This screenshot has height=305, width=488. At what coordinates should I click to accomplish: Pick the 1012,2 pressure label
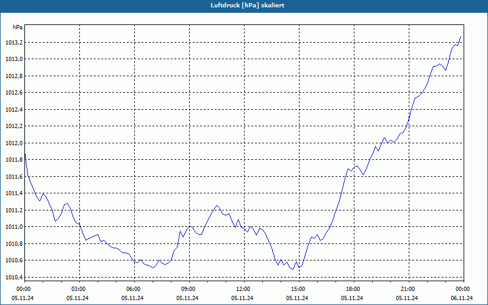pos(13,126)
